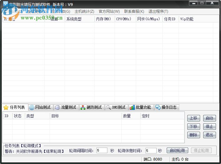Click the 上移 button
221x164 pixels.
(194, 118)
